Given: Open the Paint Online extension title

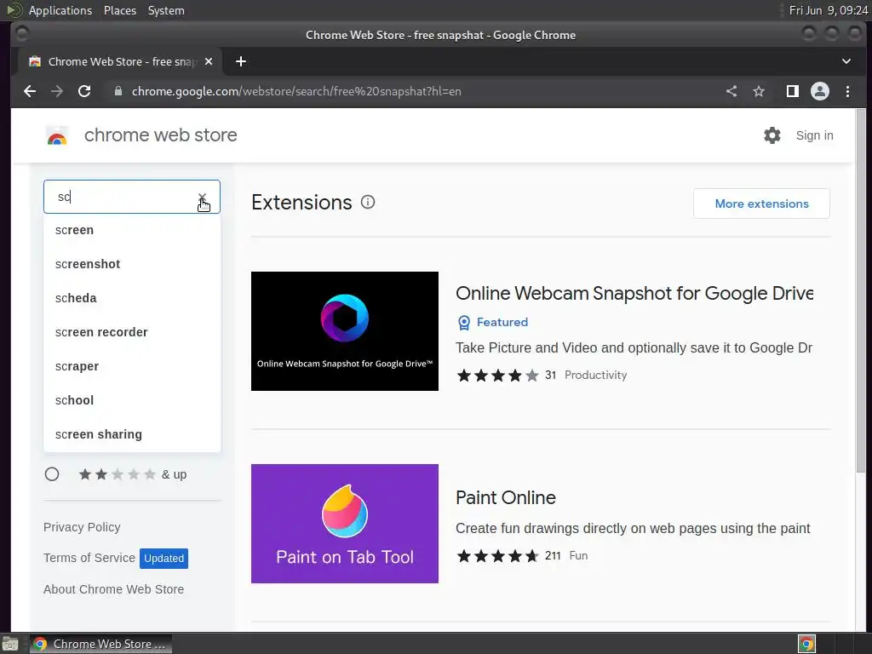Looking at the screenshot, I should coord(506,497).
